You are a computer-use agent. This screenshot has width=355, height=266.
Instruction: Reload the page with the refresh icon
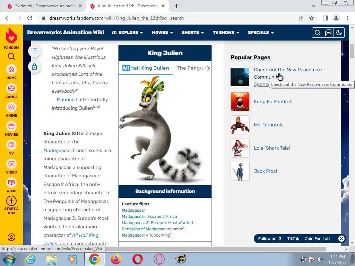point(30,18)
